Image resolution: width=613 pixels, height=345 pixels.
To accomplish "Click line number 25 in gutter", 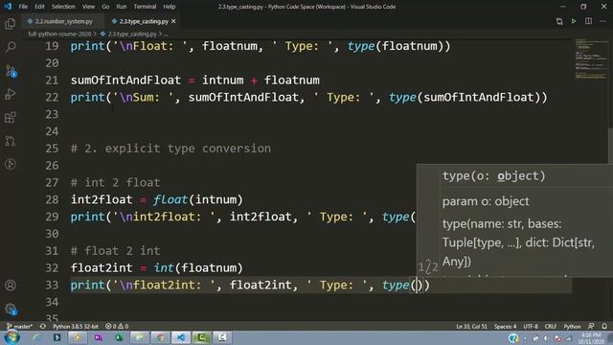I will [52, 149].
